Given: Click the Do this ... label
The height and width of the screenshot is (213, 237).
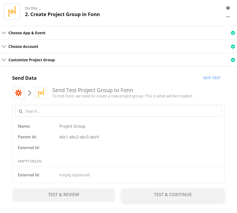Looking at the screenshot, I should pos(33,8).
